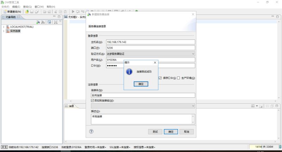Click the disconnect icon in 对象导航 toolbar
This screenshot has height=152, width=282.
[43, 22]
